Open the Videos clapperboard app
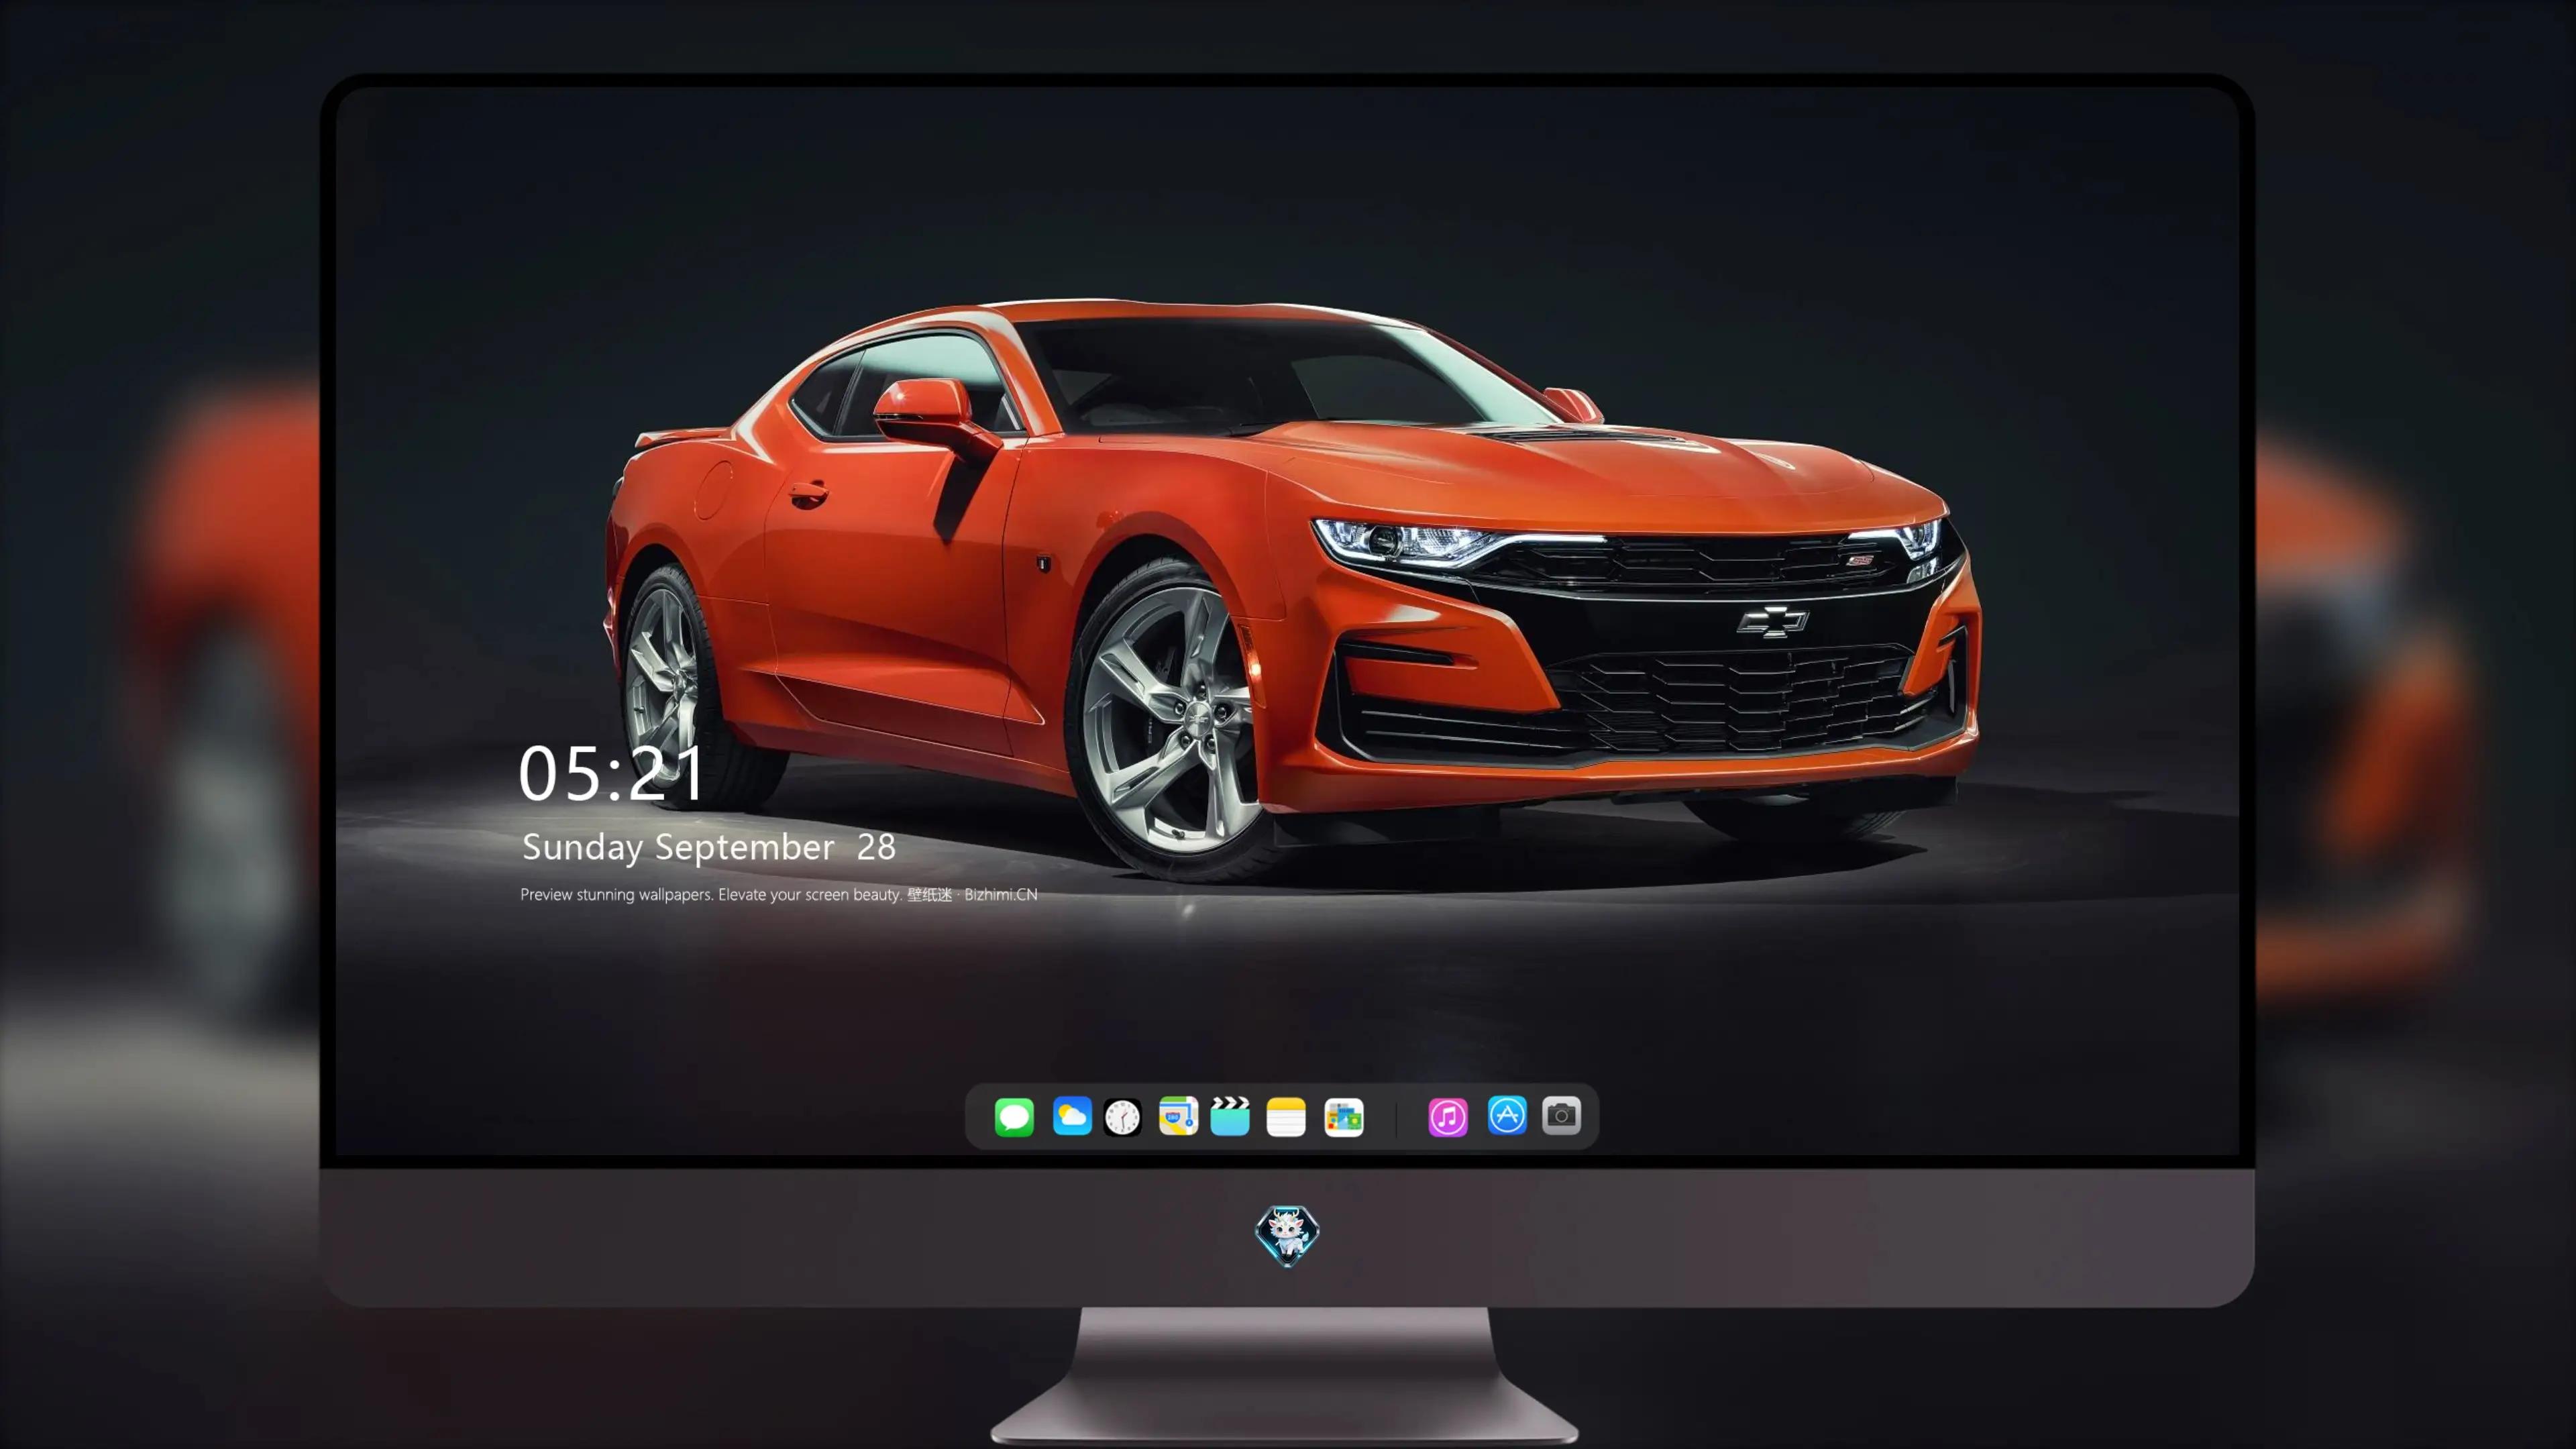 coord(1230,1116)
